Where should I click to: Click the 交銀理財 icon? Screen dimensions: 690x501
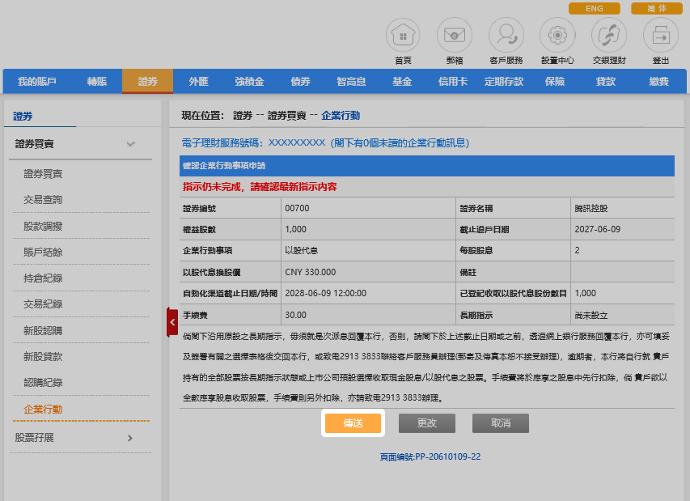pos(609,36)
